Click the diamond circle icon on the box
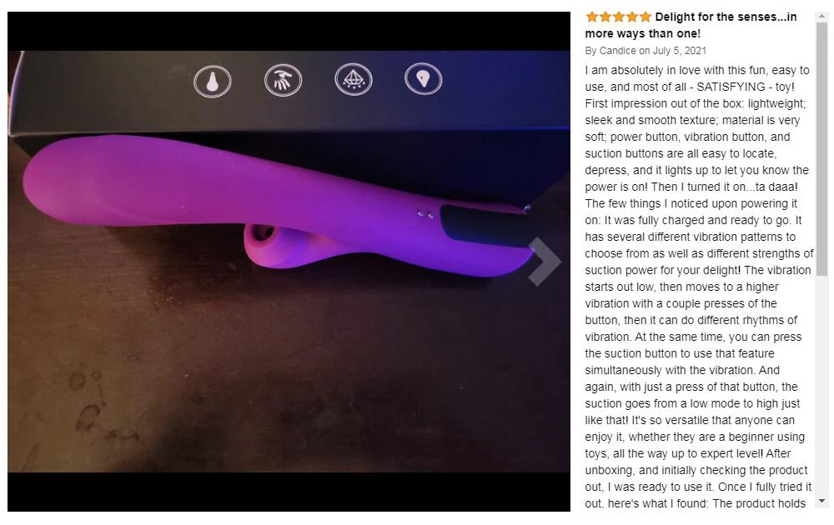Viewport: 834px width, 525px height. click(353, 79)
